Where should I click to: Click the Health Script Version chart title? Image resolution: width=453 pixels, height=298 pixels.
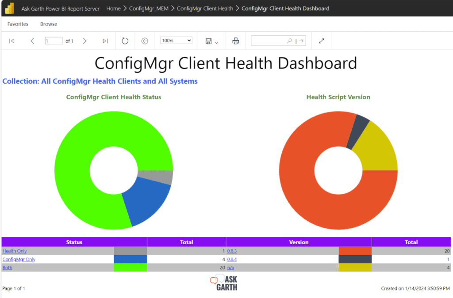coord(338,97)
